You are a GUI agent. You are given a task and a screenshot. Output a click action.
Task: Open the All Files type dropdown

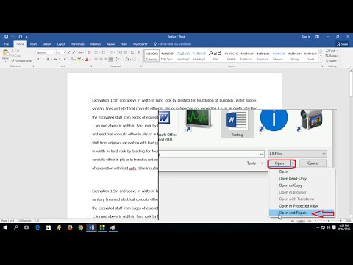[x=297, y=154]
